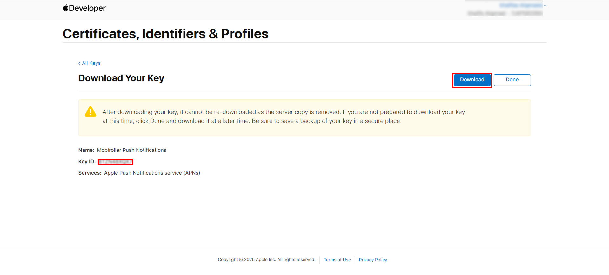Click the Apple Developer logo

tap(84, 8)
